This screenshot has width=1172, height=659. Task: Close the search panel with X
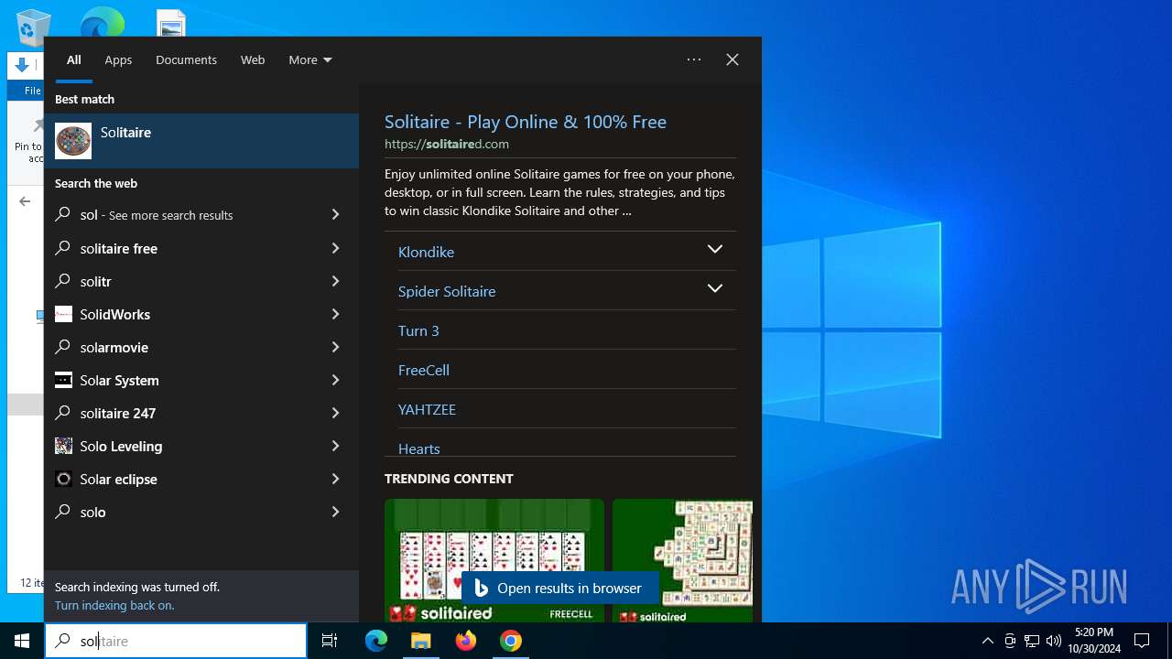(732, 59)
